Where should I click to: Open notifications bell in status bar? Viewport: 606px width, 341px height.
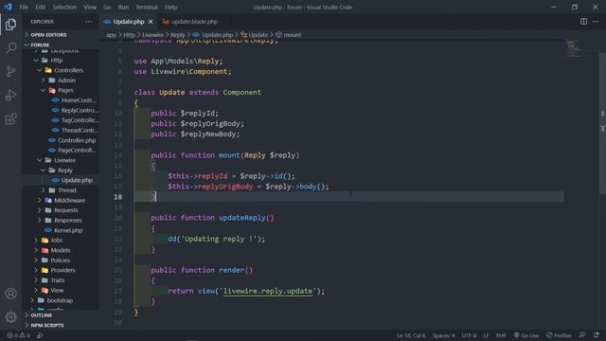[x=596, y=335]
